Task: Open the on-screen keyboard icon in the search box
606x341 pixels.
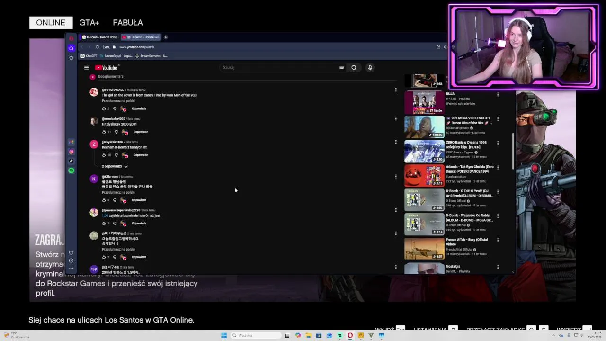Action: pyautogui.click(x=341, y=67)
